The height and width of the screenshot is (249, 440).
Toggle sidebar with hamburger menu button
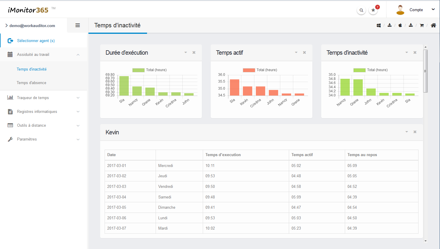click(78, 26)
